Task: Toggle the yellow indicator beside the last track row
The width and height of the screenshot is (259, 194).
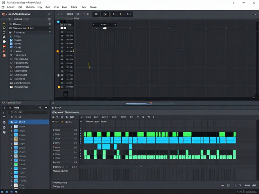Action: [59, 87]
